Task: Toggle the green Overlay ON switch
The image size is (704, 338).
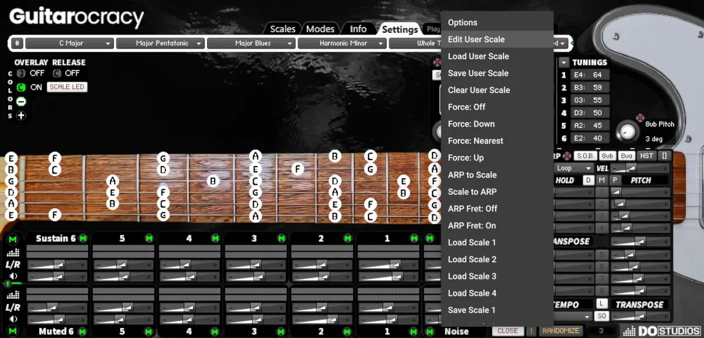Action: tap(22, 87)
